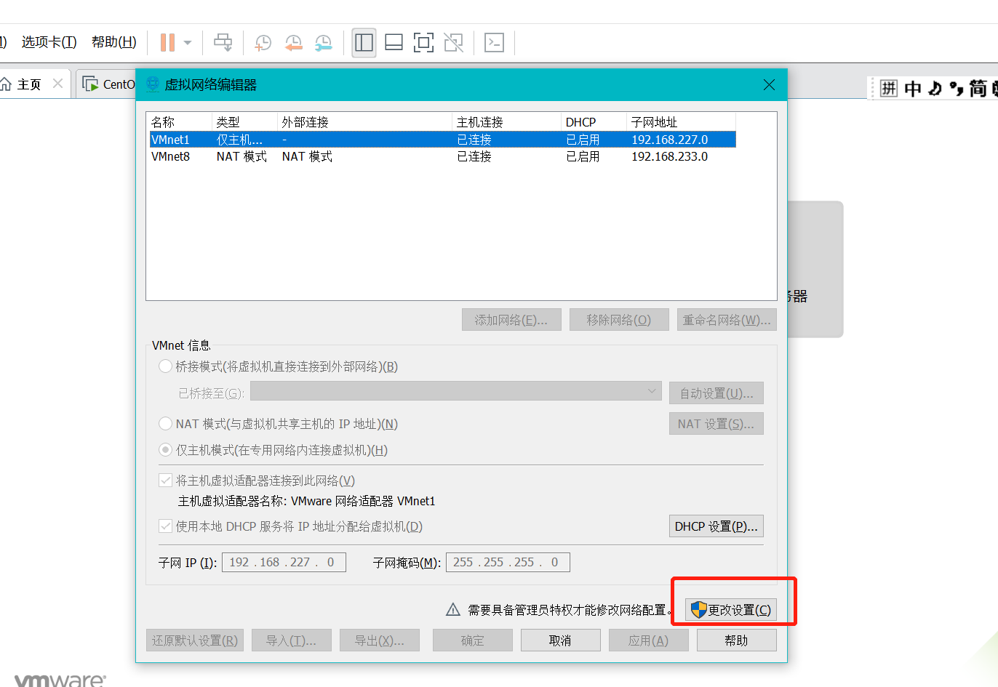
Task: Click the 名称 column header
Action: (180, 122)
